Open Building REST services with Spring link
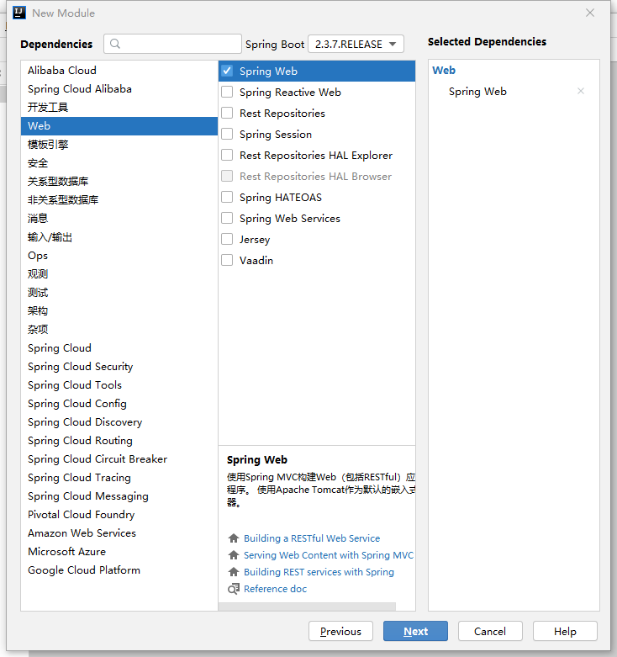This screenshot has width=617, height=657. coord(319,571)
